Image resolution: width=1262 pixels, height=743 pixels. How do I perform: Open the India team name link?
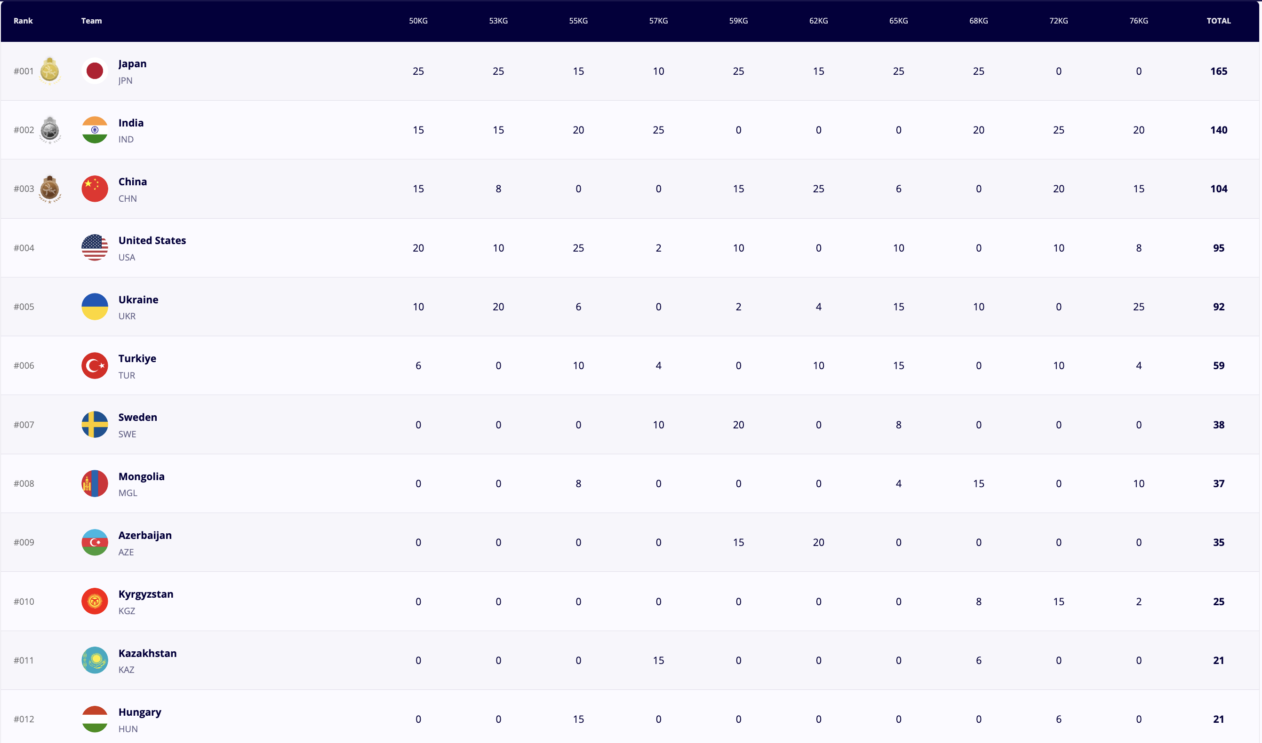(131, 123)
